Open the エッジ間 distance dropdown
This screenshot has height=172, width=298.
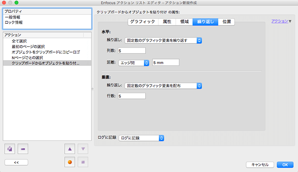point(134,63)
